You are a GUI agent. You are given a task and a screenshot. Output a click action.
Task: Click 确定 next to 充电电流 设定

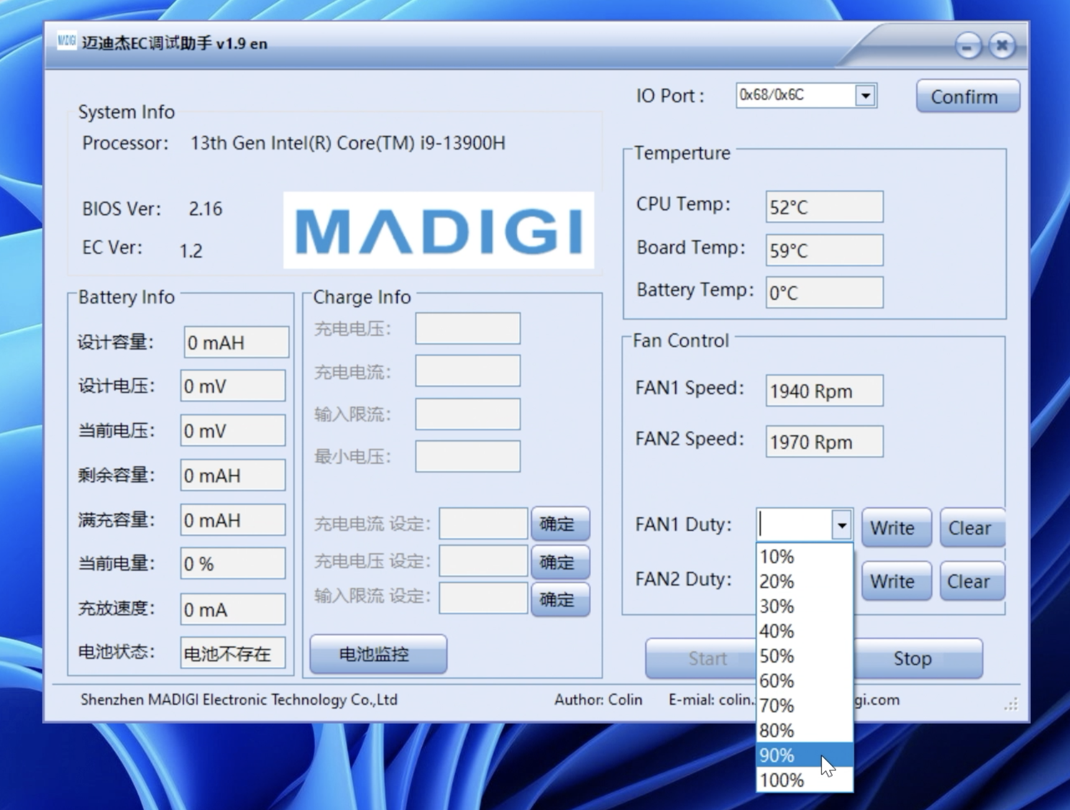click(560, 524)
